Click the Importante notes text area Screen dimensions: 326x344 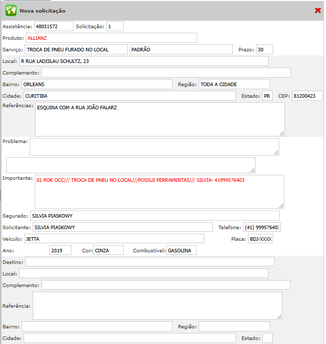[159, 191]
